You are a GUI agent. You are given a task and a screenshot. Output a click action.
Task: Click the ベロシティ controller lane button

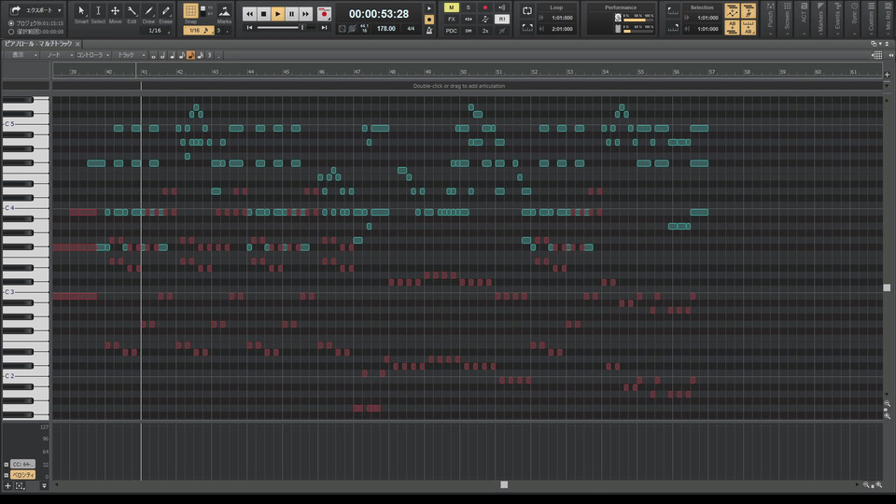pyautogui.click(x=23, y=475)
